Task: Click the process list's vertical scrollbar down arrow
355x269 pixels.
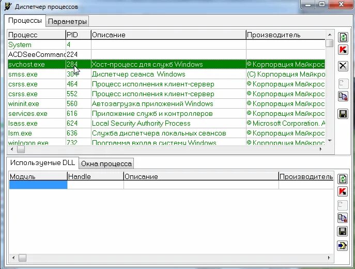Action: 330,141
